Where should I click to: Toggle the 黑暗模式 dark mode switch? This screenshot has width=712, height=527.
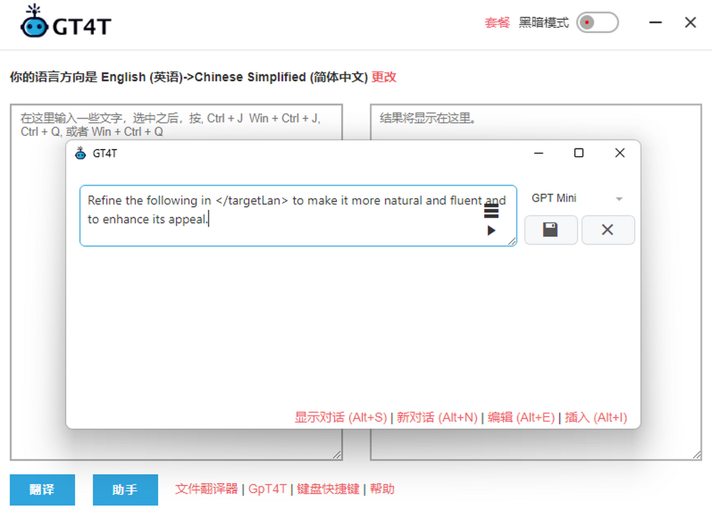click(597, 23)
